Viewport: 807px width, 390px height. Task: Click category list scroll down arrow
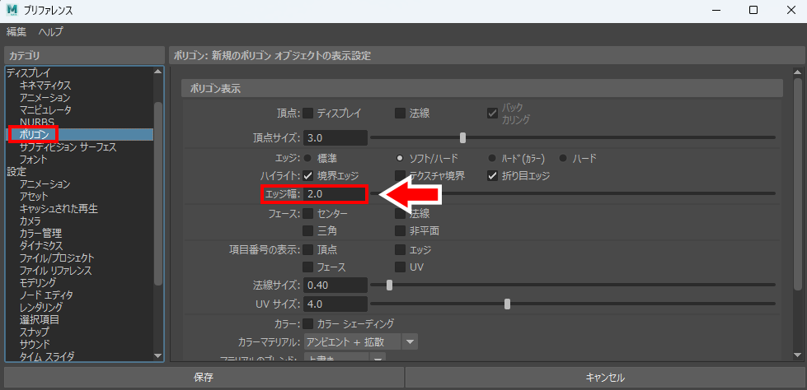click(x=158, y=355)
